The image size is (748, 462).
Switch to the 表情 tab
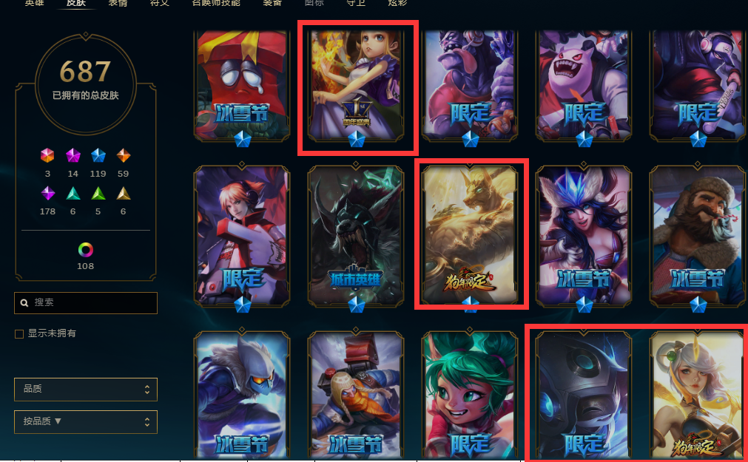[118, 3]
